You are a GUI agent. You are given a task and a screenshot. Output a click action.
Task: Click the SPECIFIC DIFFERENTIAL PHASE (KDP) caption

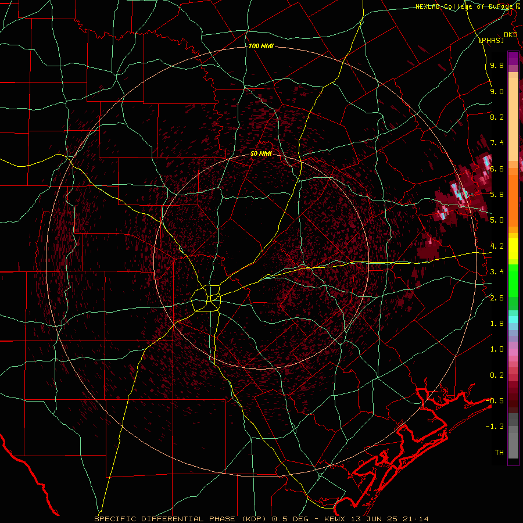click(182, 519)
